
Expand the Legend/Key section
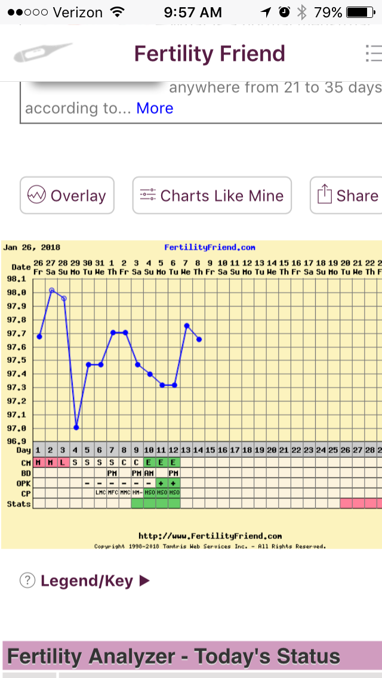click(95, 581)
